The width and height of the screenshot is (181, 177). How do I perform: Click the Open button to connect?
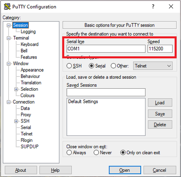pos(125,170)
